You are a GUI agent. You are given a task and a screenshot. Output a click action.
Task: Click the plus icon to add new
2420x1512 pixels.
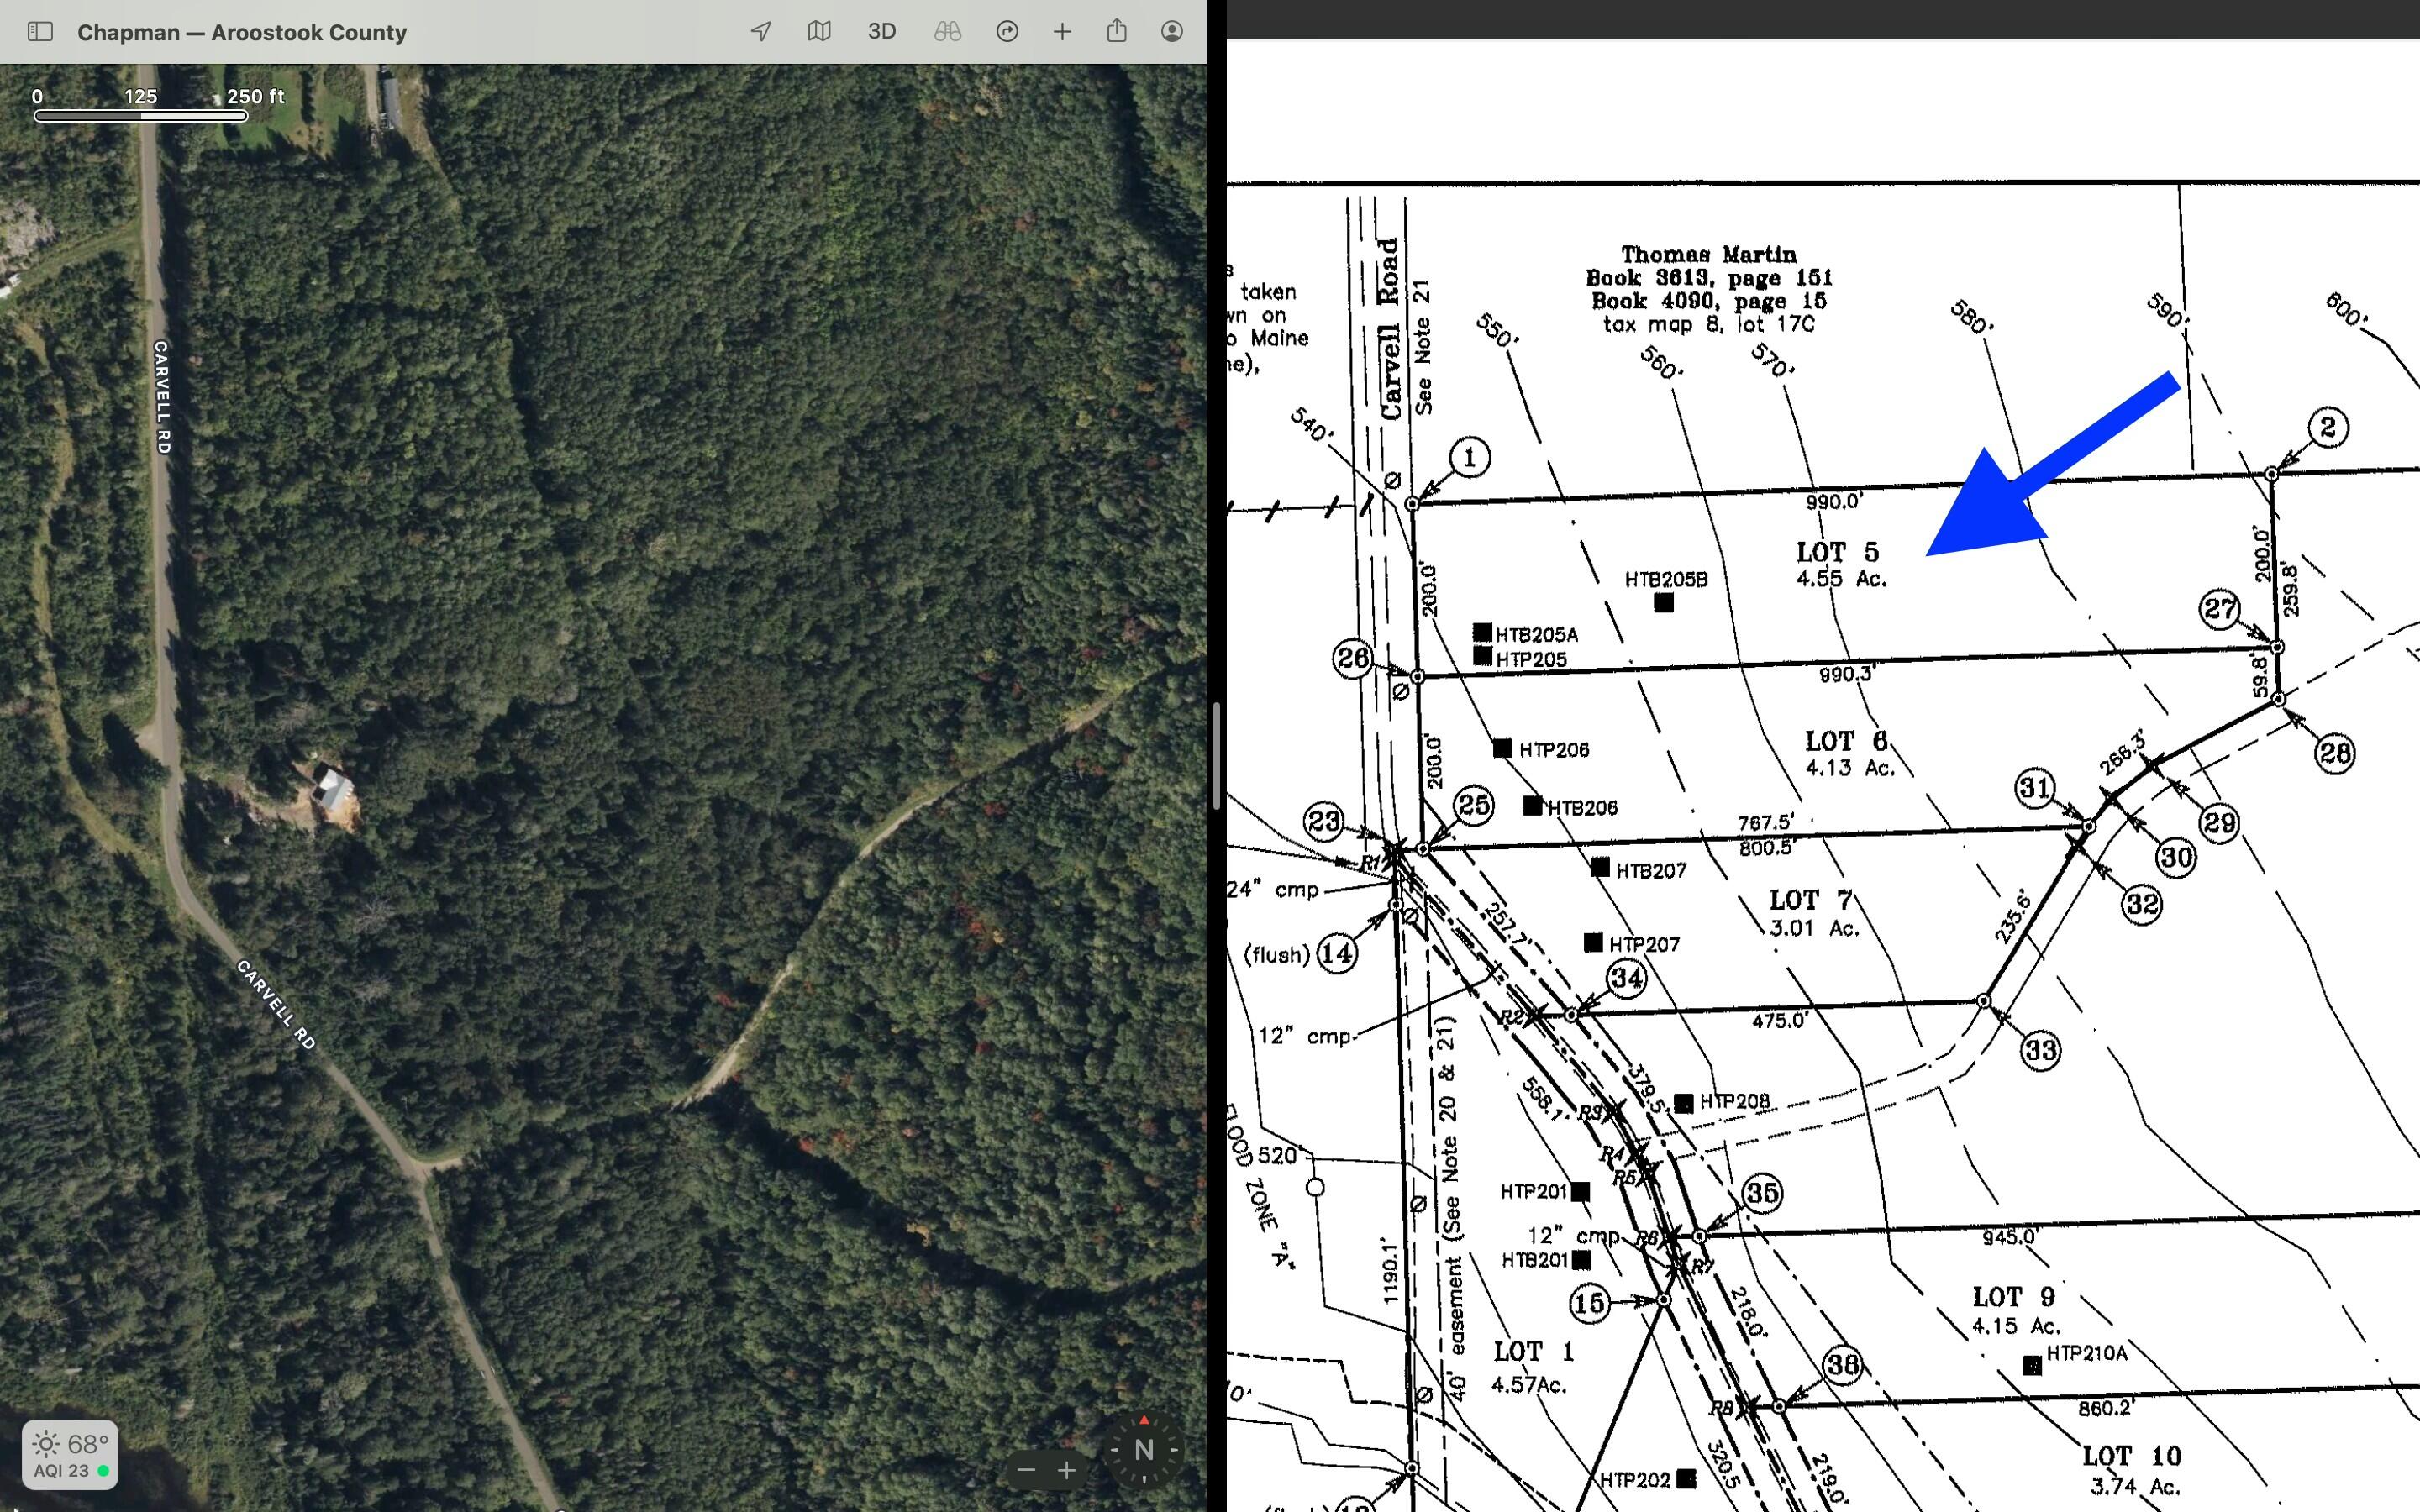point(1062,32)
